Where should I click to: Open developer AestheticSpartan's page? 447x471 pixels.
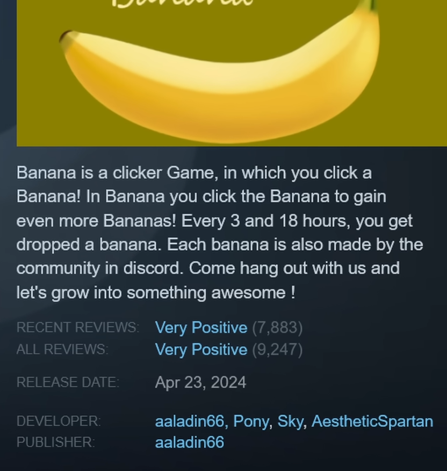click(372, 422)
